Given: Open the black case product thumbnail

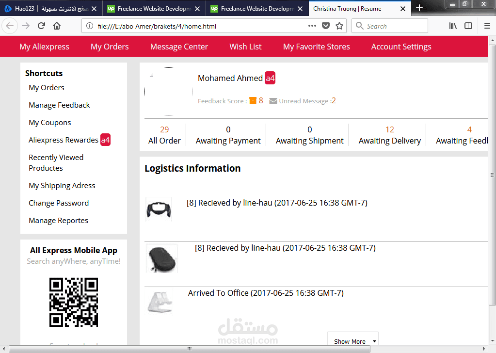Looking at the screenshot, I should [161, 258].
